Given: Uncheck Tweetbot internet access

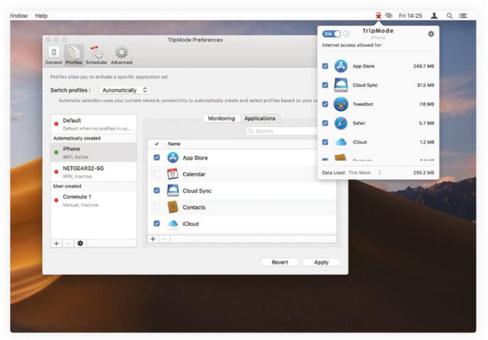Looking at the screenshot, I should (325, 104).
